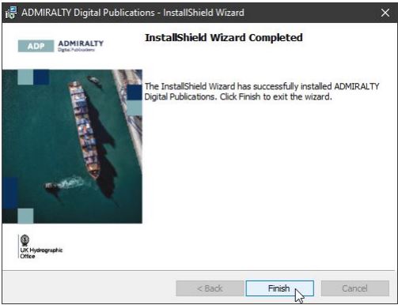The image size is (398, 305).
Task: Click the installer icon in title bar
Action: tap(11, 13)
